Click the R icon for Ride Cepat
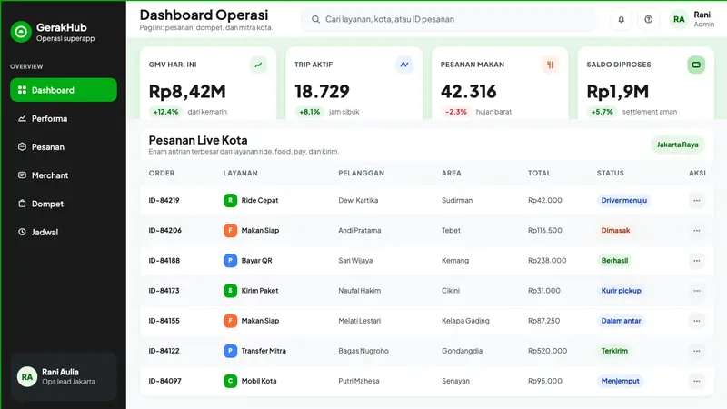 point(230,200)
